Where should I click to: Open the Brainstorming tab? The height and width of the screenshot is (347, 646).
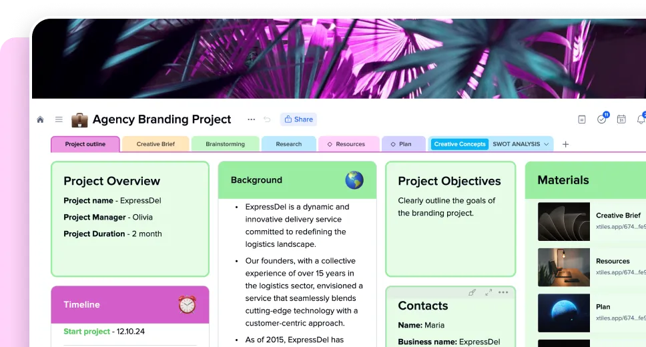click(x=226, y=144)
